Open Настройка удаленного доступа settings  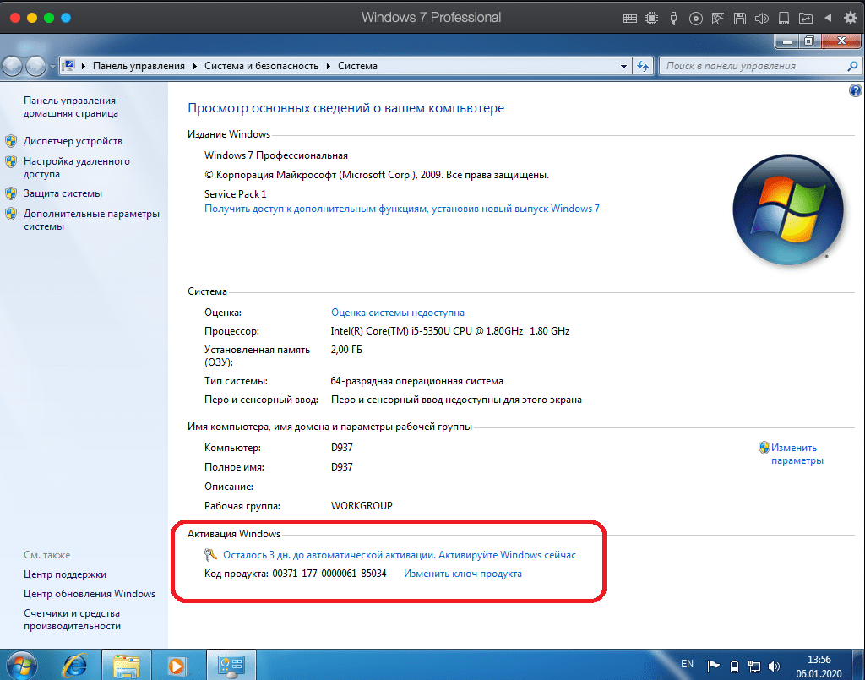pos(77,167)
